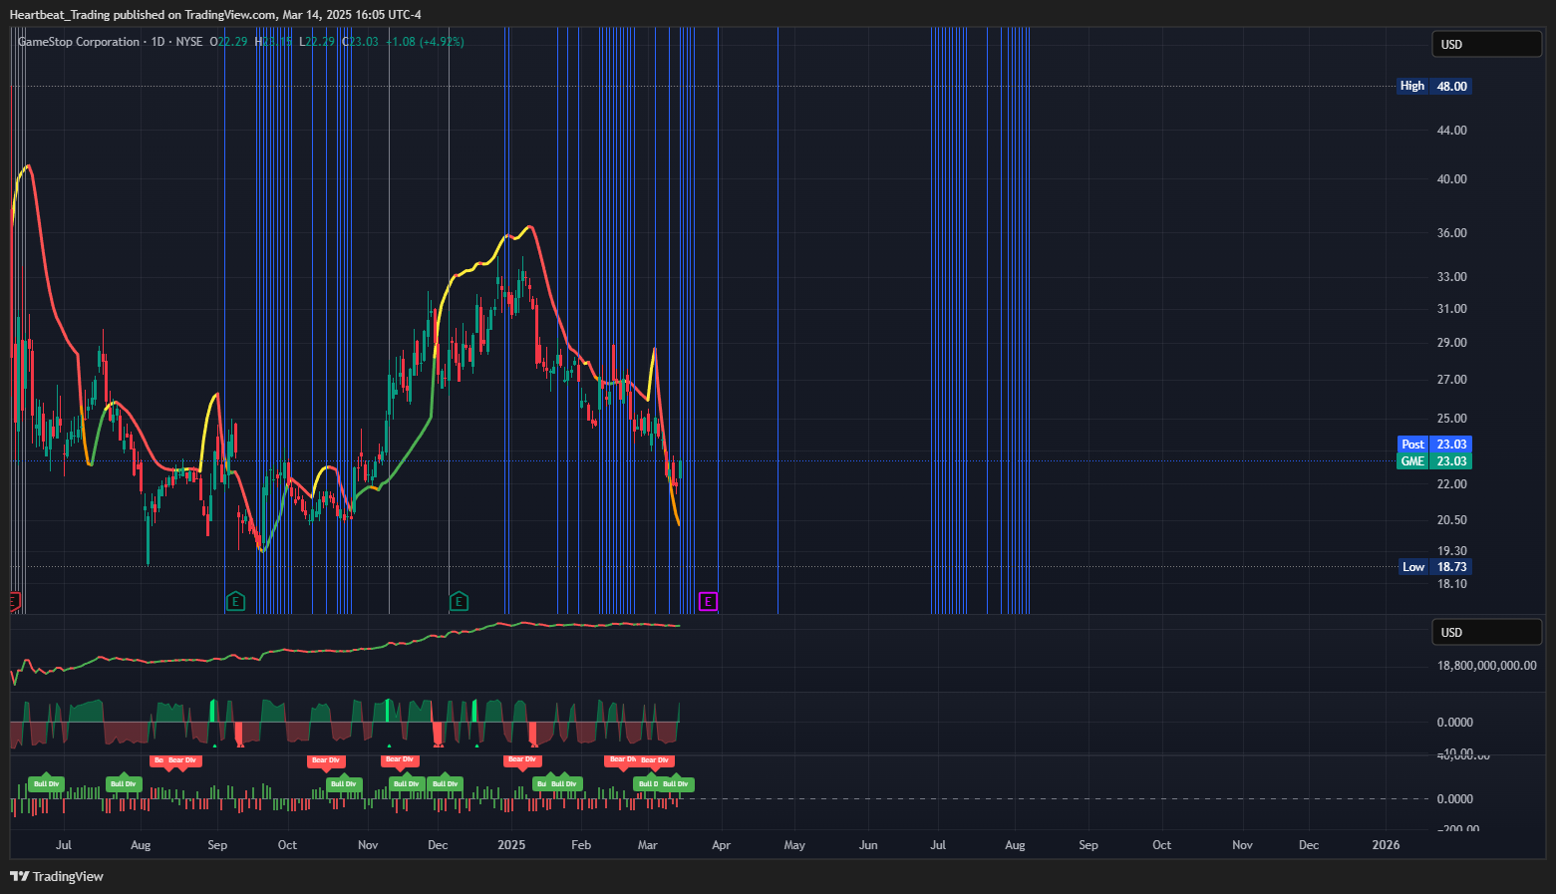
Task: Click the GameStop Corporation symbol title
Action: click(79, 42)
